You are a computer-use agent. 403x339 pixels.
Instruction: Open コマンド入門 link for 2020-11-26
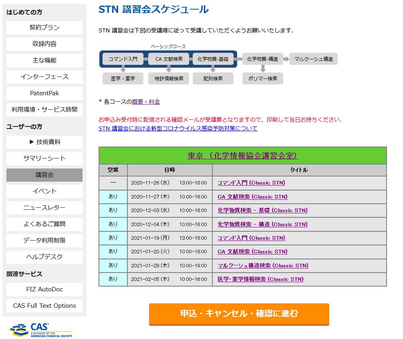coord(251,183)
